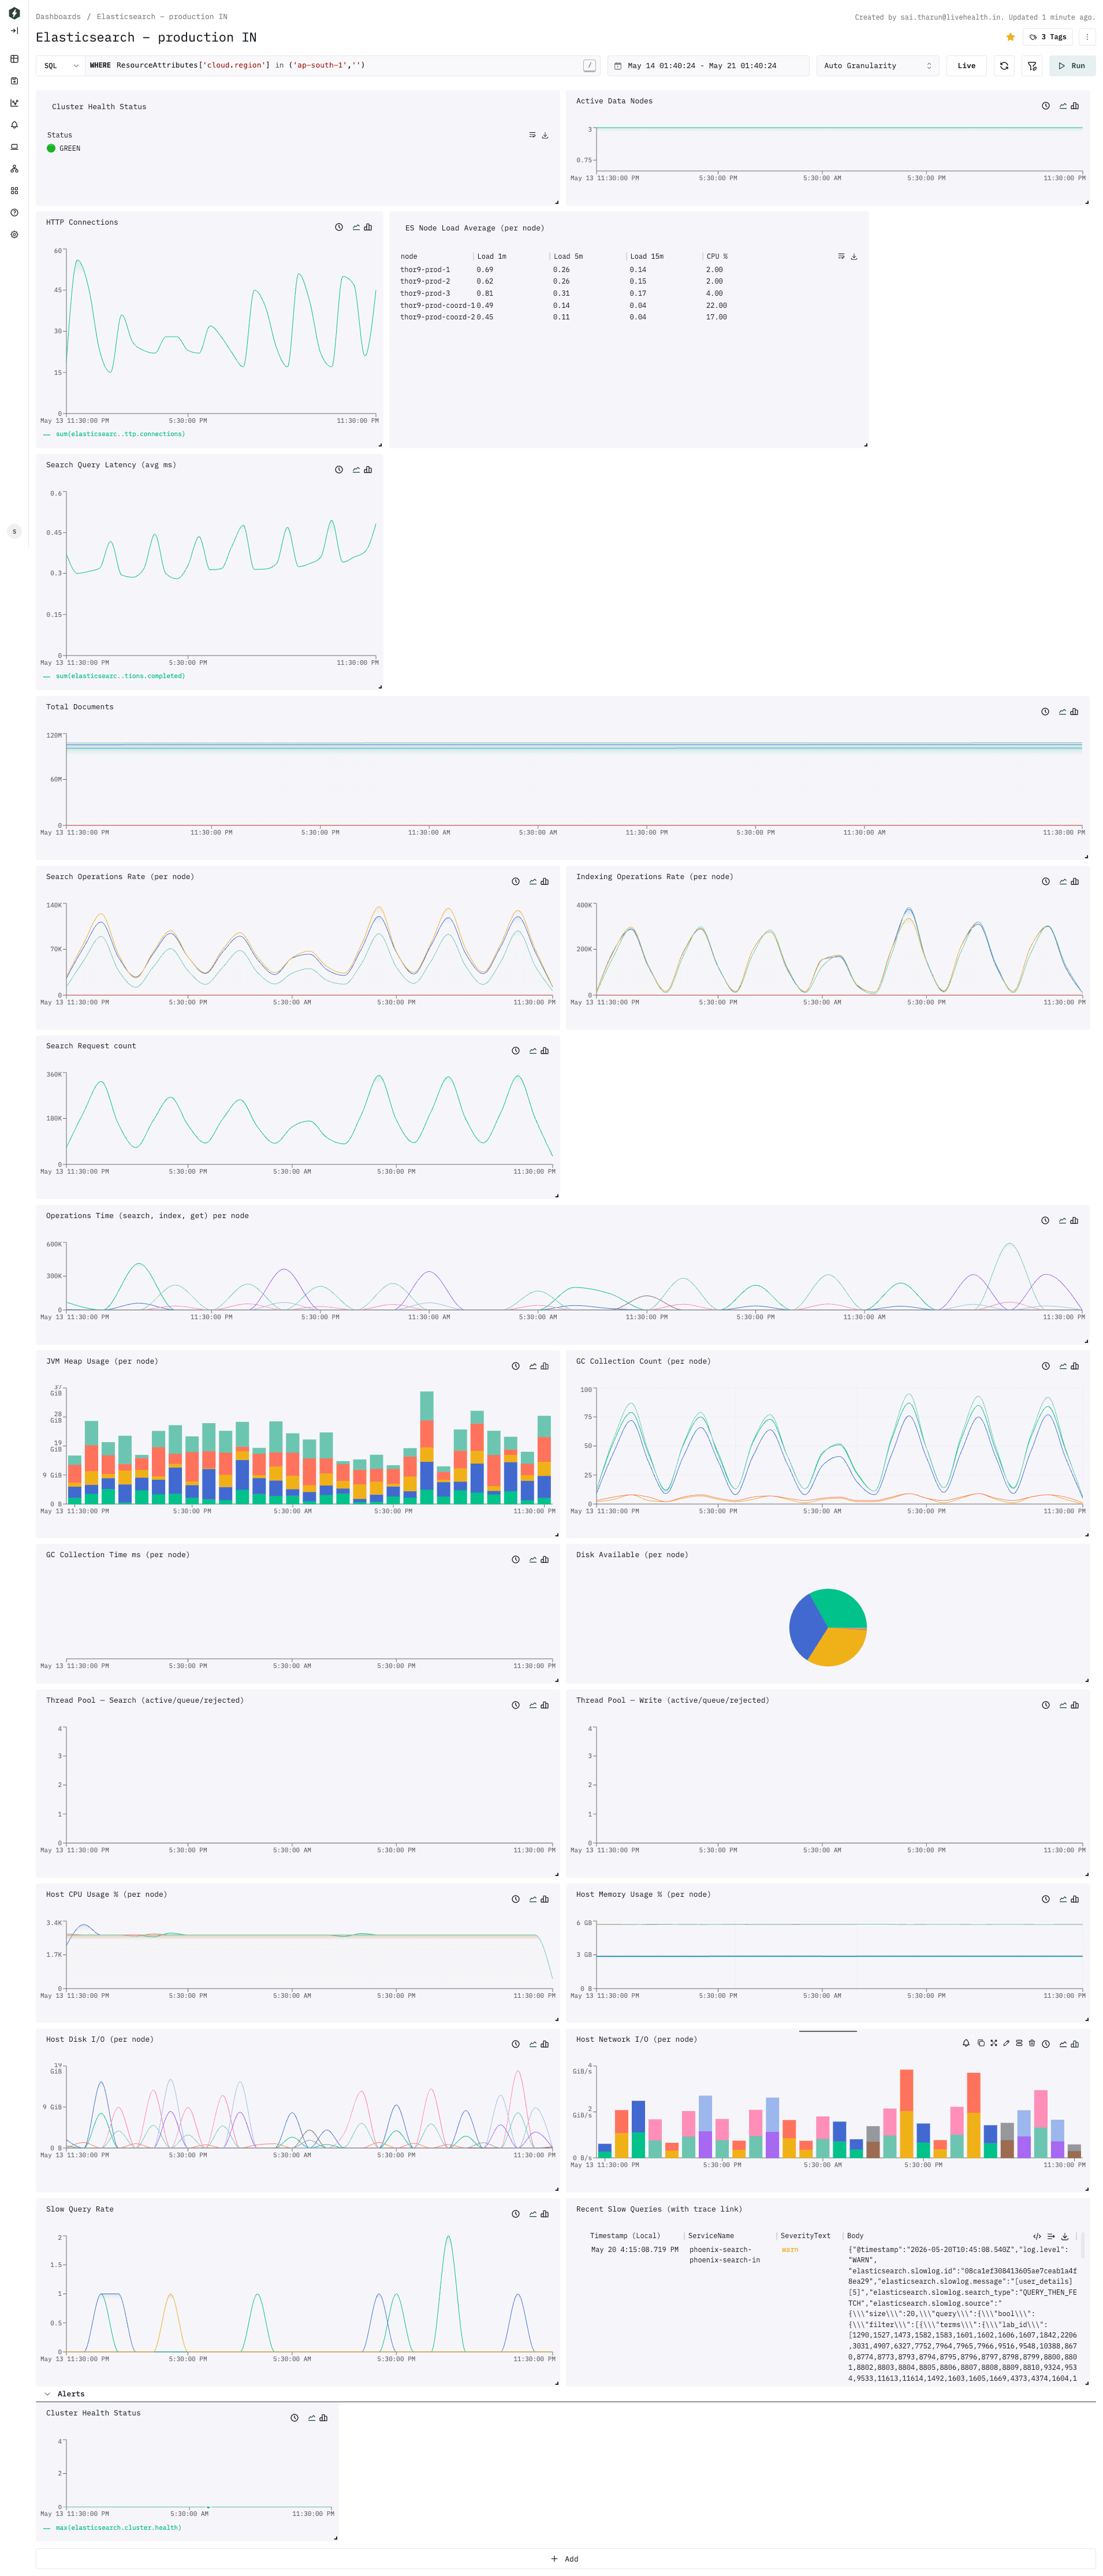Sort by the Load 1m column header
1103x2576 pixels.
point(491,257)
